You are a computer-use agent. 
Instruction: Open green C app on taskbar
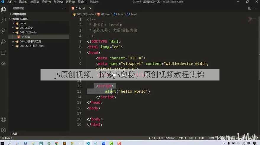(x=111, y=143)
